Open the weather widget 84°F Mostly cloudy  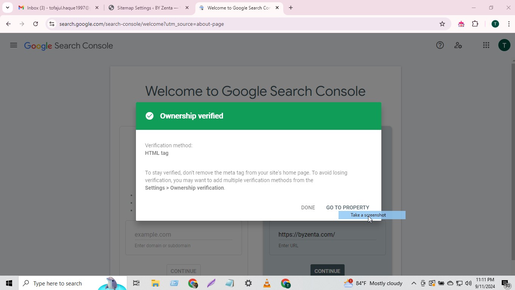pos(373,283)
